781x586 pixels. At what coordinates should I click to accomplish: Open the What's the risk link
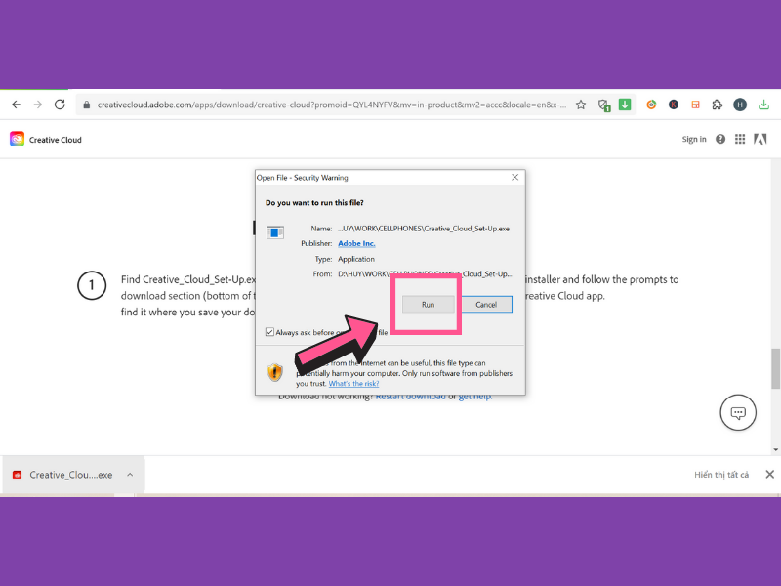point(352,384)
